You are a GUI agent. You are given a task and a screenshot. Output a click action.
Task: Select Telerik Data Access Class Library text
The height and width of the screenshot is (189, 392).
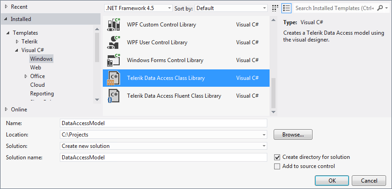(166, 78)
